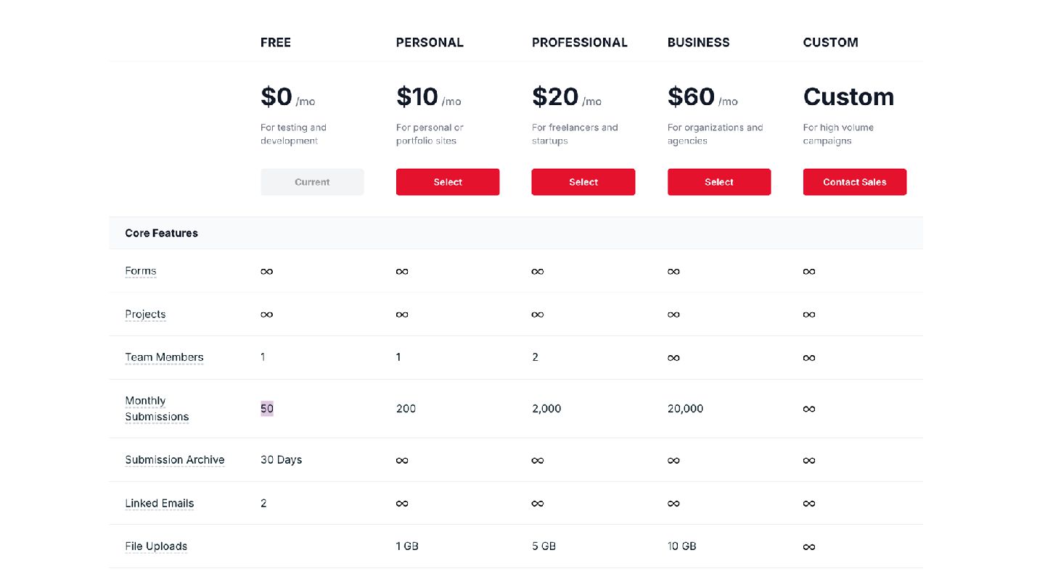Image resolution: width=1045 pixels, height=587 pixels.
Task: Click the infinity icon for Professional Linked Emails
Action: 538,504
